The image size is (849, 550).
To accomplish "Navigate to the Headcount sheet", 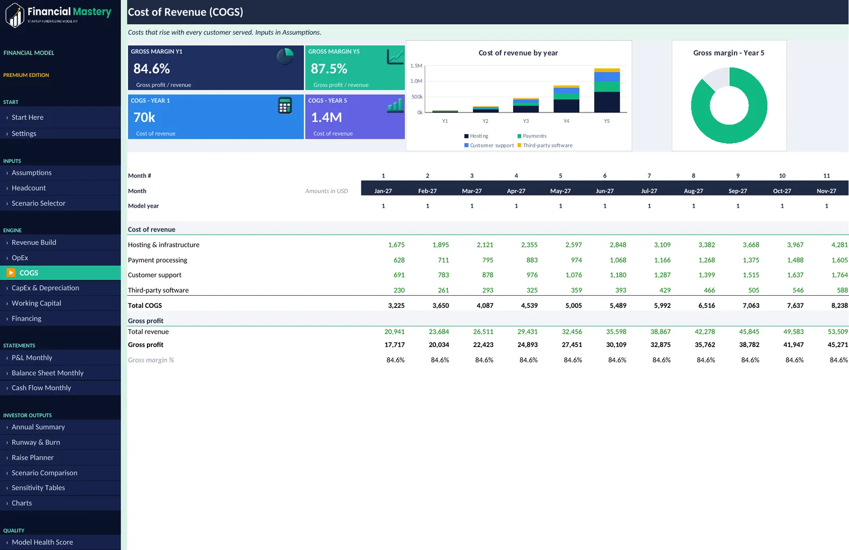I will (x=60, y=188).
